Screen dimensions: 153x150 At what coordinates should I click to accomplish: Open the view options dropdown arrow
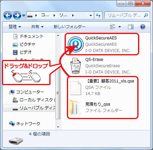coord(120,27)
